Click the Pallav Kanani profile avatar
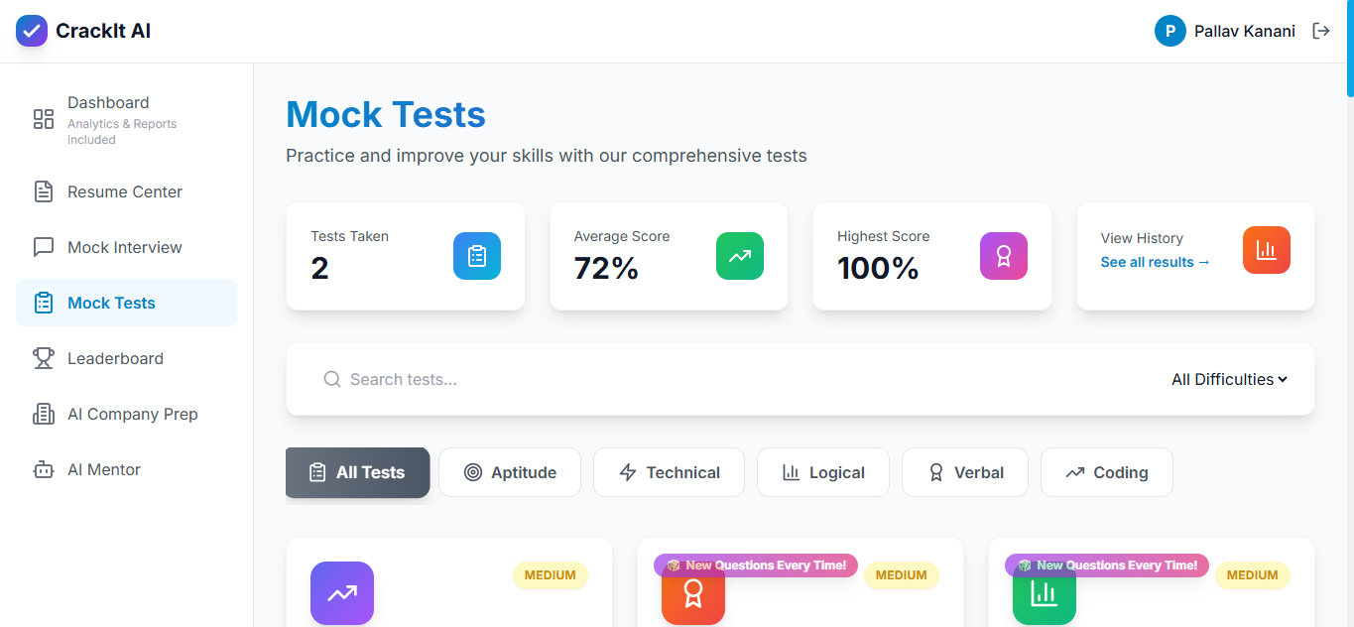 [1169, 31]
